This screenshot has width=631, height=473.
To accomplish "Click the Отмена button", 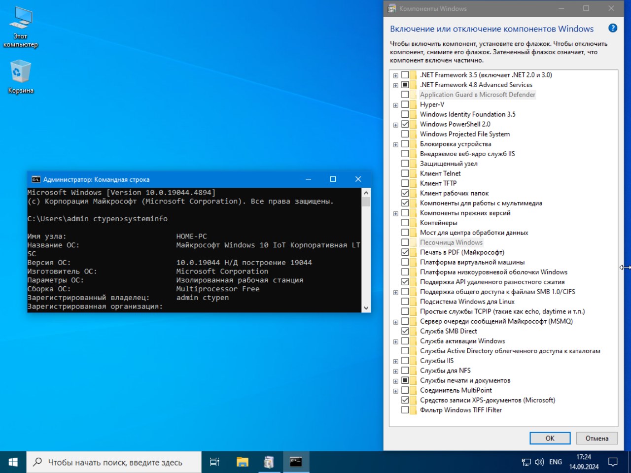I will coord(596,438).
